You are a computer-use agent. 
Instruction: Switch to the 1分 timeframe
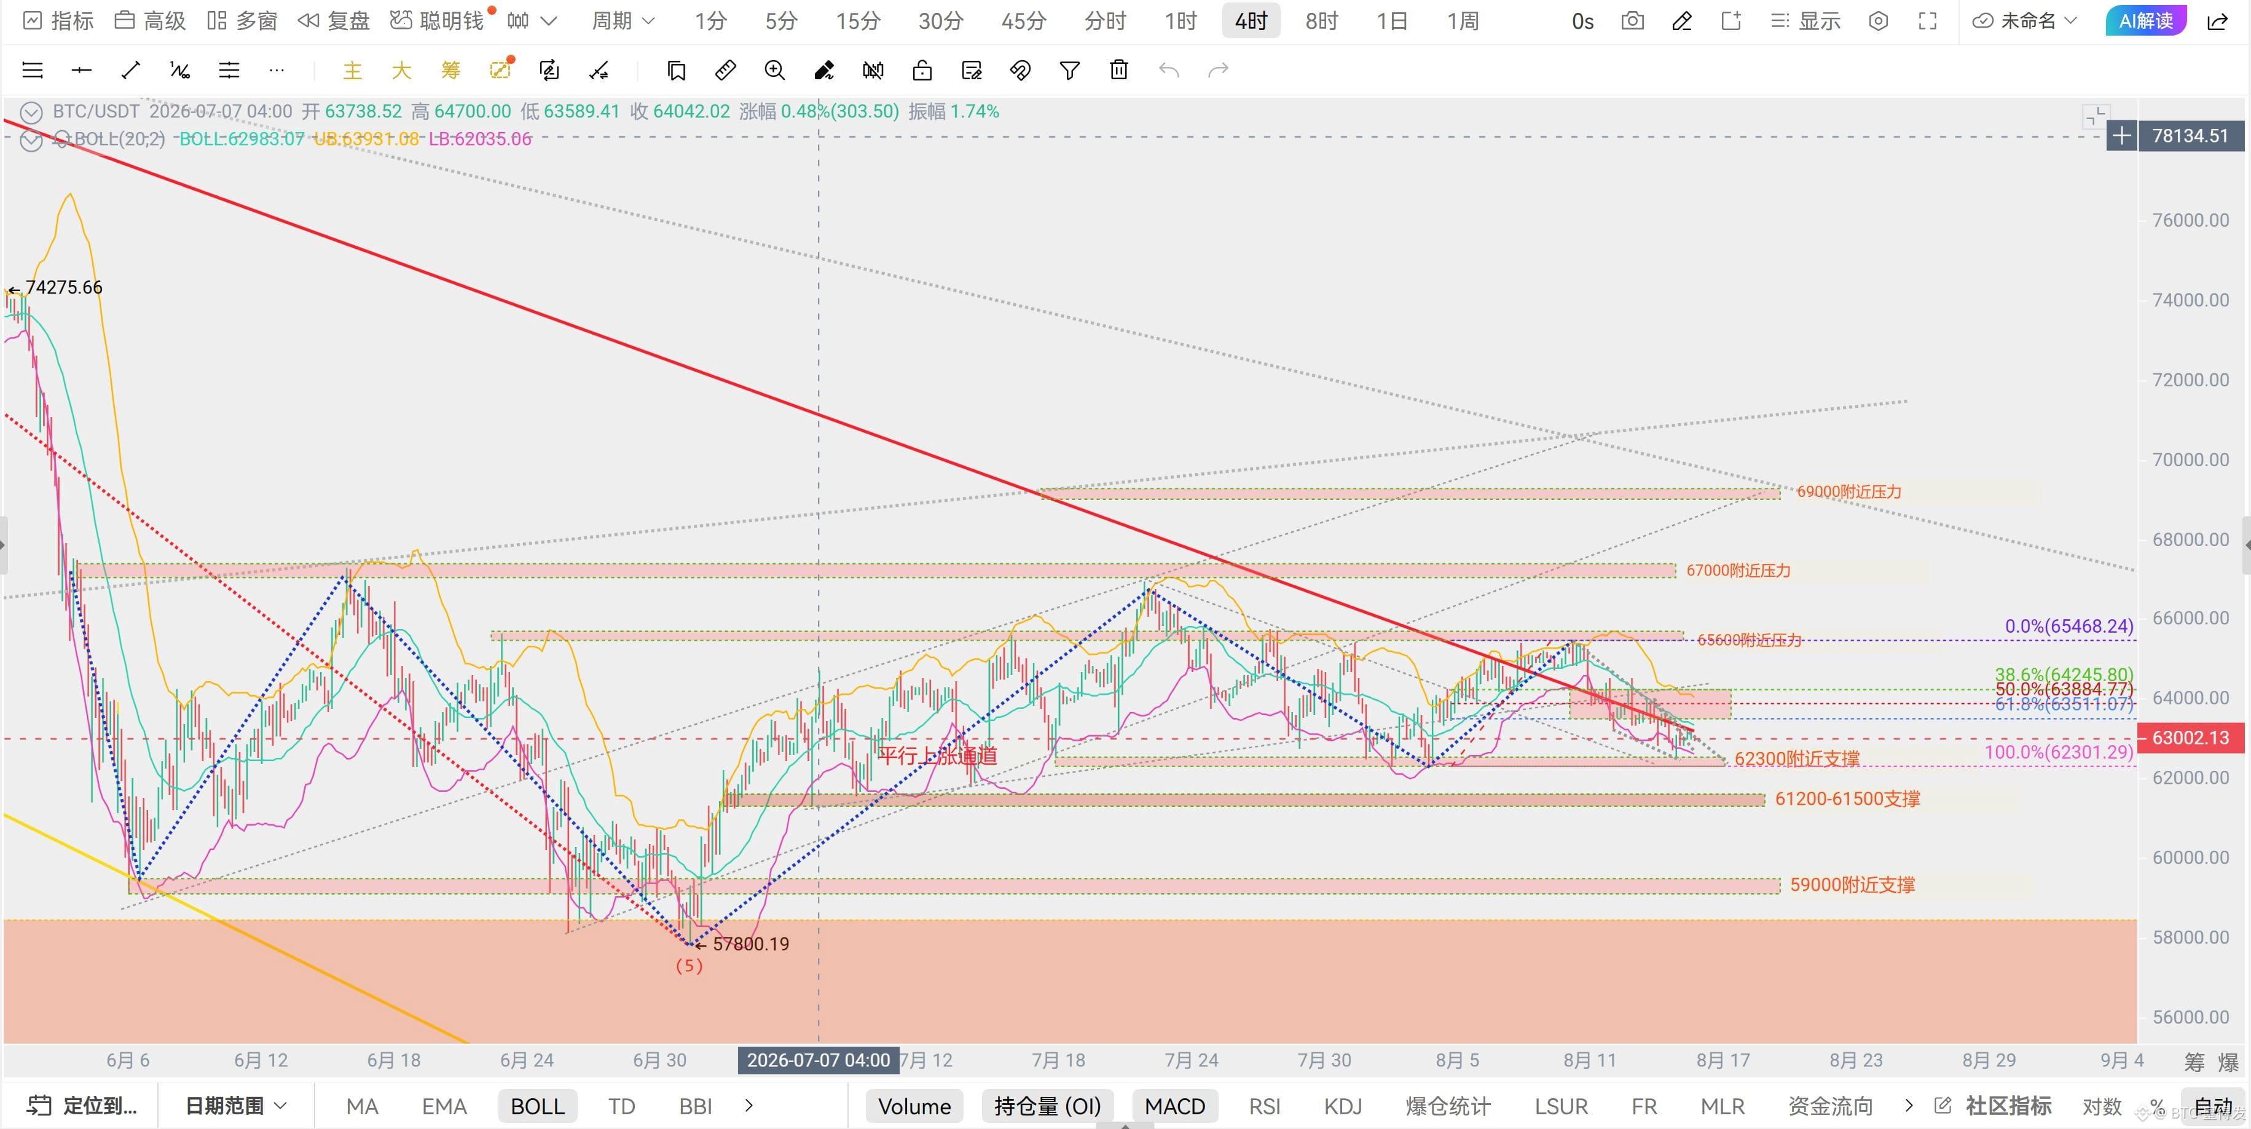710,21
